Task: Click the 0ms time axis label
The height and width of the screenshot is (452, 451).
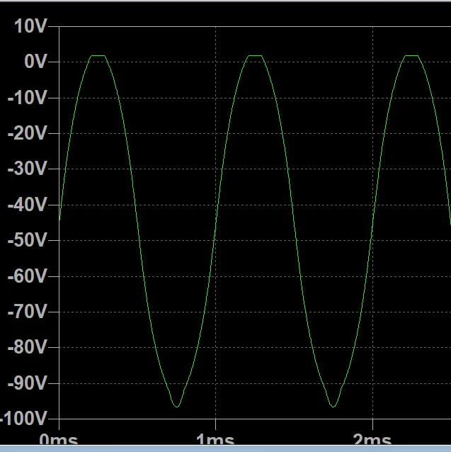Action: tap(58, 441)
